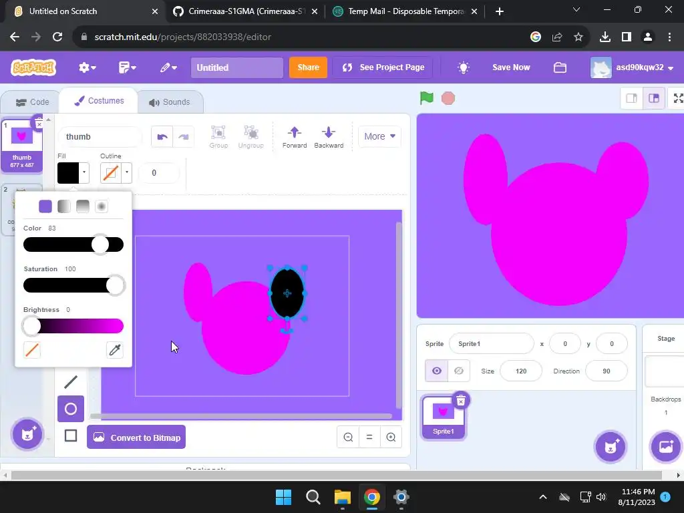Screen dimensions: 684x513
Task: Select the Costumes tab
Action: [x=99, y=101]
